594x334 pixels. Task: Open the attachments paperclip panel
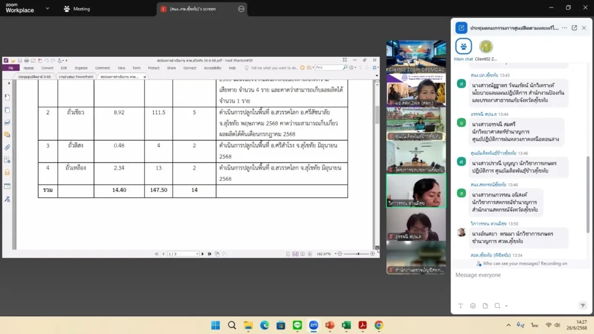coord(7,147)
